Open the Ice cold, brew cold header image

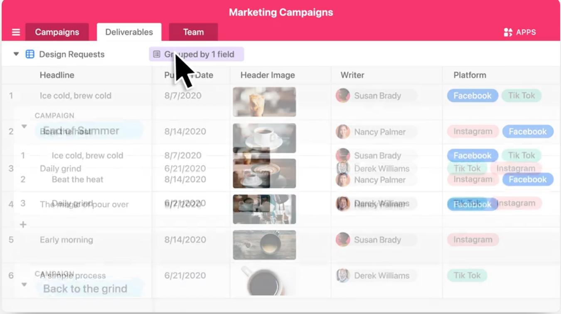coord(264,102)
